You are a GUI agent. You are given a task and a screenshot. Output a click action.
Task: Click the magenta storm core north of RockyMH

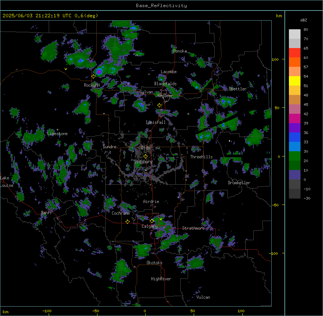[x=99, y=72]
